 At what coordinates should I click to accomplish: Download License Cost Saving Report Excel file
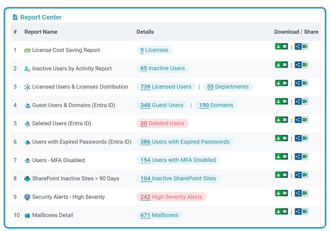[x=281, y=47]
